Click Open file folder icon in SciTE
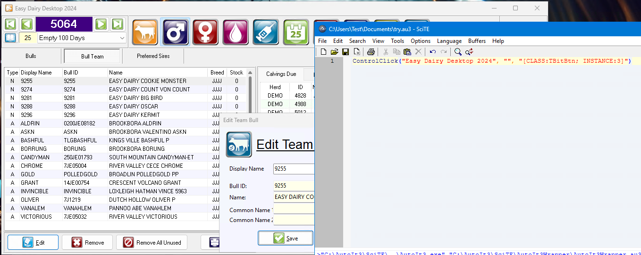Image resolution: width=641 pixels, height=255 pixels. point(334,52)
